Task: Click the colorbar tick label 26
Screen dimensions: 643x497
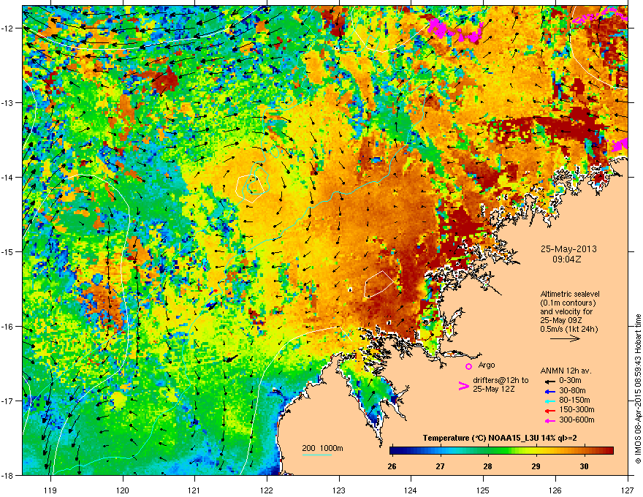Action: 392,466
